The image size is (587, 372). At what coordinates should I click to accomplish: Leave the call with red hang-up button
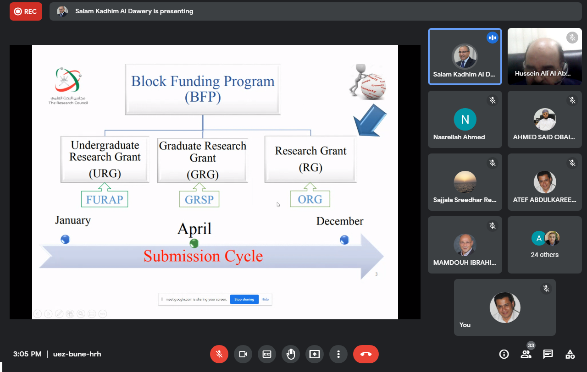365,354
